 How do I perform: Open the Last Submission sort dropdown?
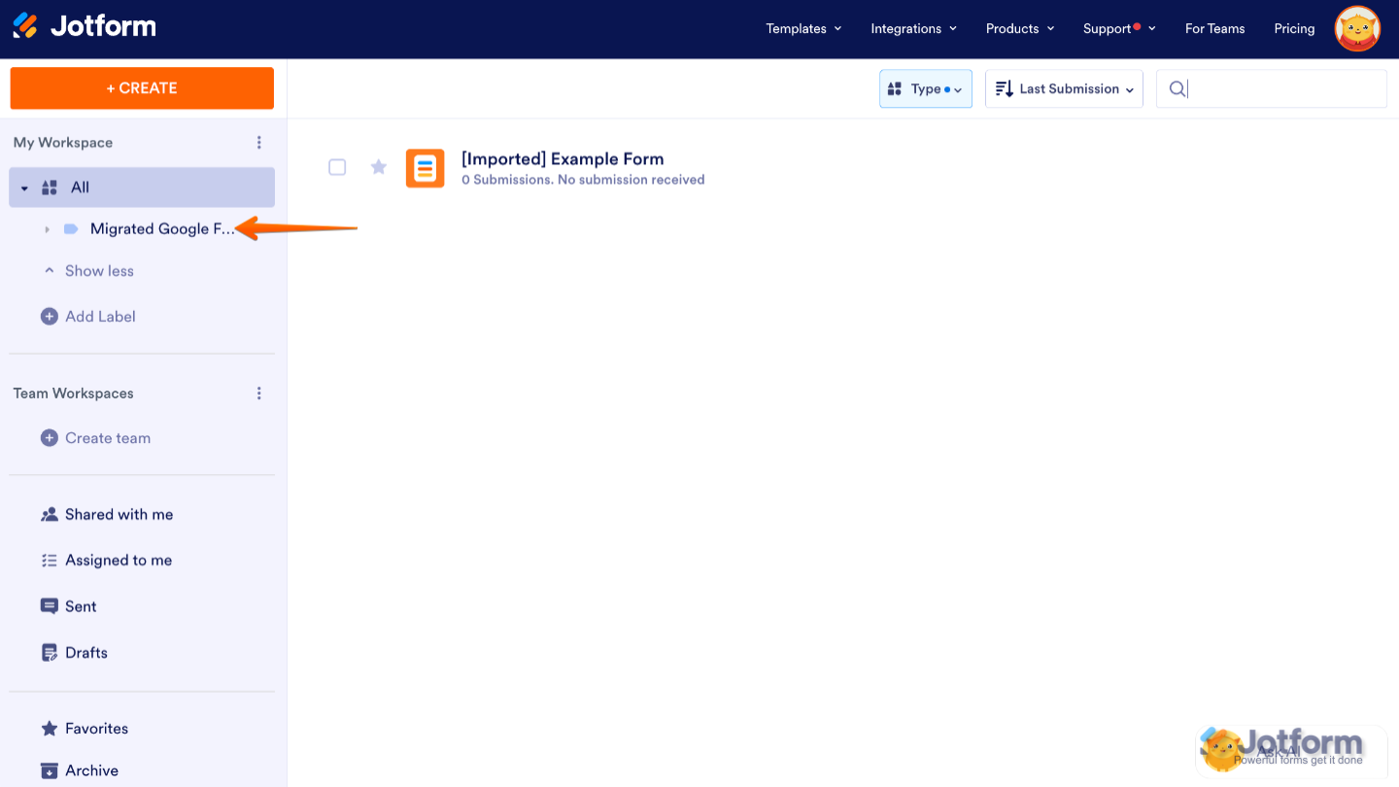1064,89
